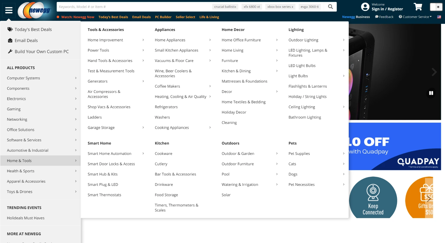Click the Keep Connected webcam circle
445x243 pixels.
tap(373, 198)
